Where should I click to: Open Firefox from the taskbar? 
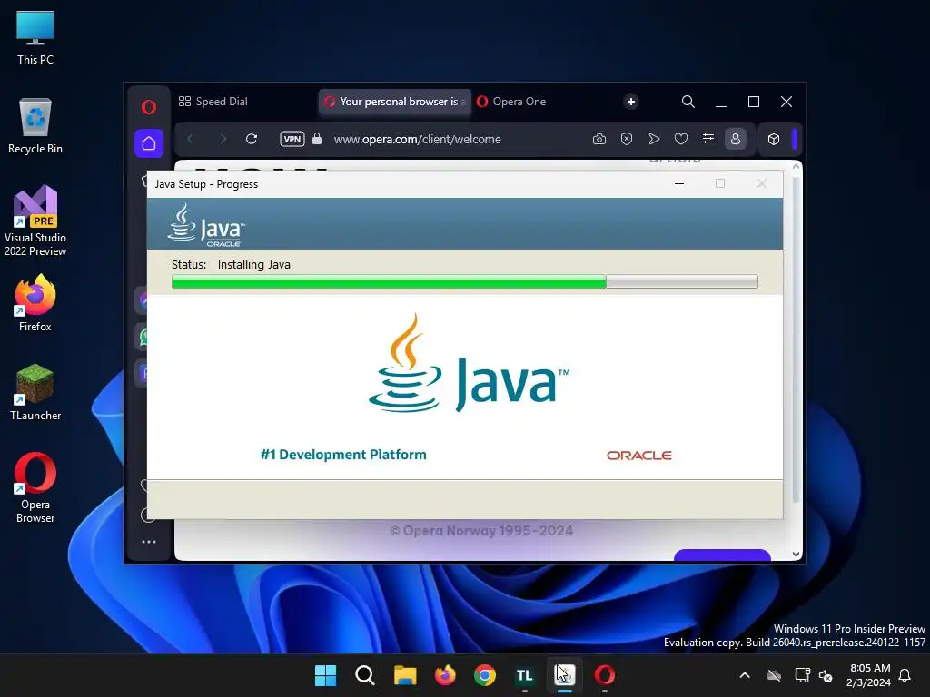pos(445,675)
